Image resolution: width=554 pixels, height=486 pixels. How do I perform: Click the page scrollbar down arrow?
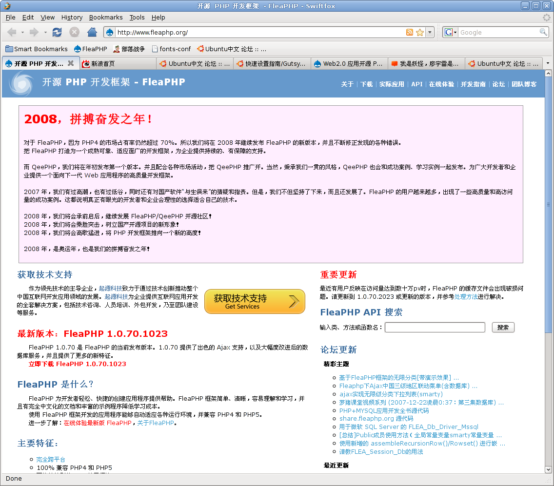[x=548, y=469]
